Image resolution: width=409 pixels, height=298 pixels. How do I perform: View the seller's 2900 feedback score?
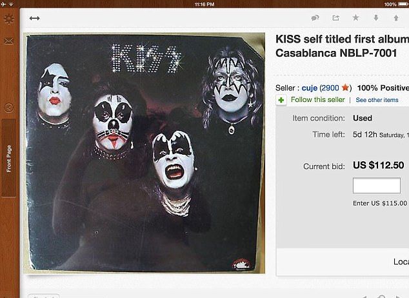[330, 88]
